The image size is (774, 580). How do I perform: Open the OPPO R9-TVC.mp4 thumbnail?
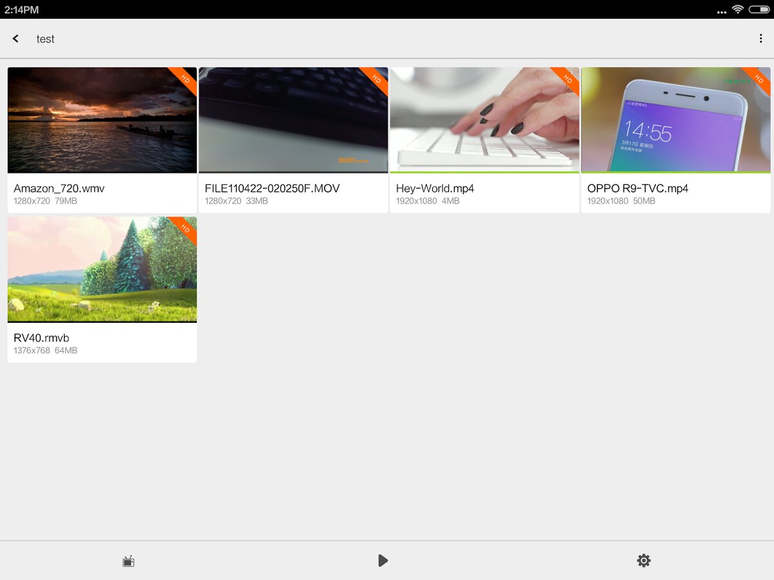tap(676, 120)
